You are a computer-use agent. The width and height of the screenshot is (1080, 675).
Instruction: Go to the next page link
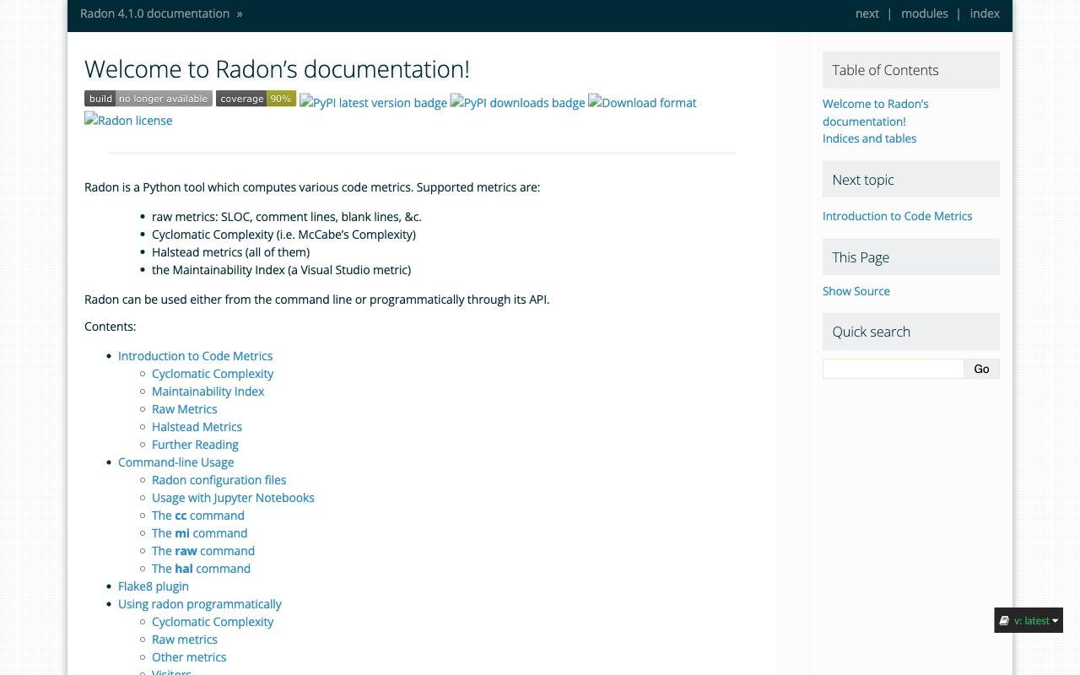point(867,13)
